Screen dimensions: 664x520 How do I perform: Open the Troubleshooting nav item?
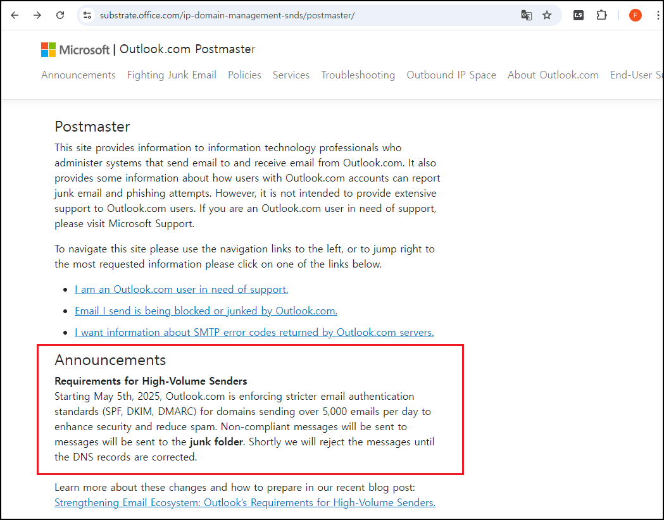pos(358,75)
